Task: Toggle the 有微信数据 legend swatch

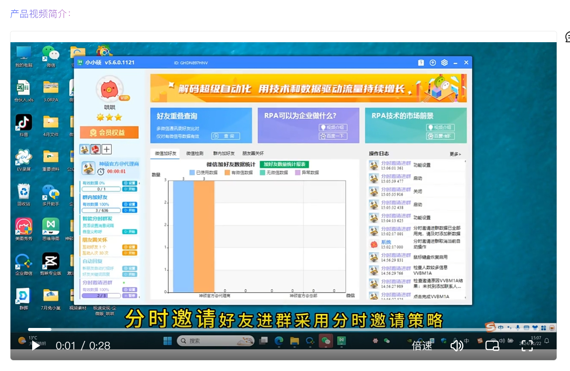Action: 227,173
